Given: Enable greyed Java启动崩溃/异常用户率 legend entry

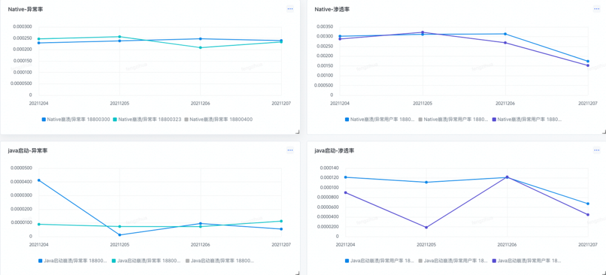Looking at the screenshot, I should pos(452,261).
